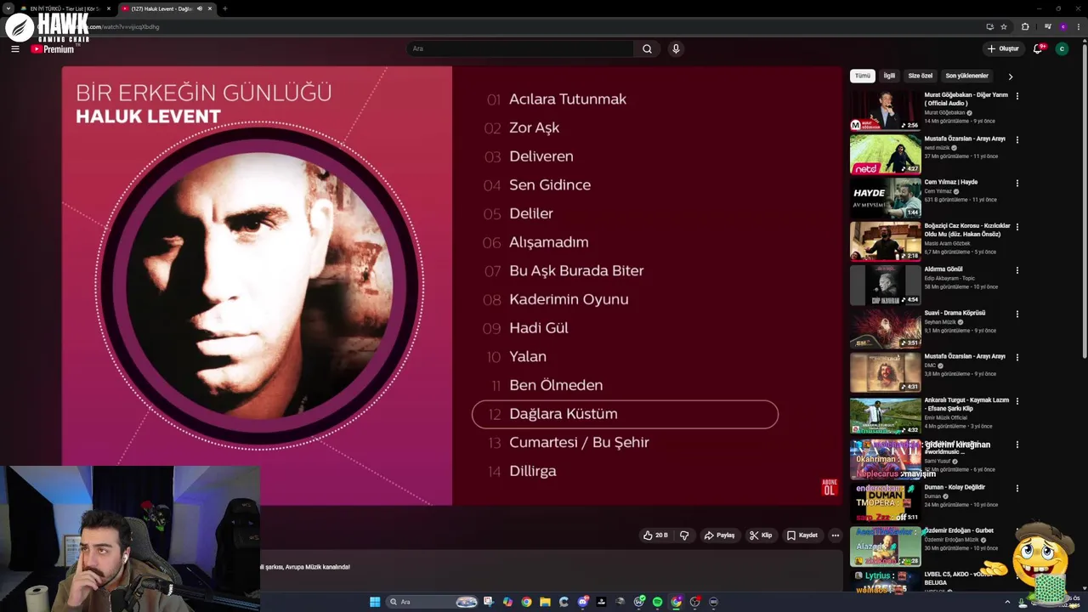Click the video player album art
1088x612 pixels.
[257, 286]
